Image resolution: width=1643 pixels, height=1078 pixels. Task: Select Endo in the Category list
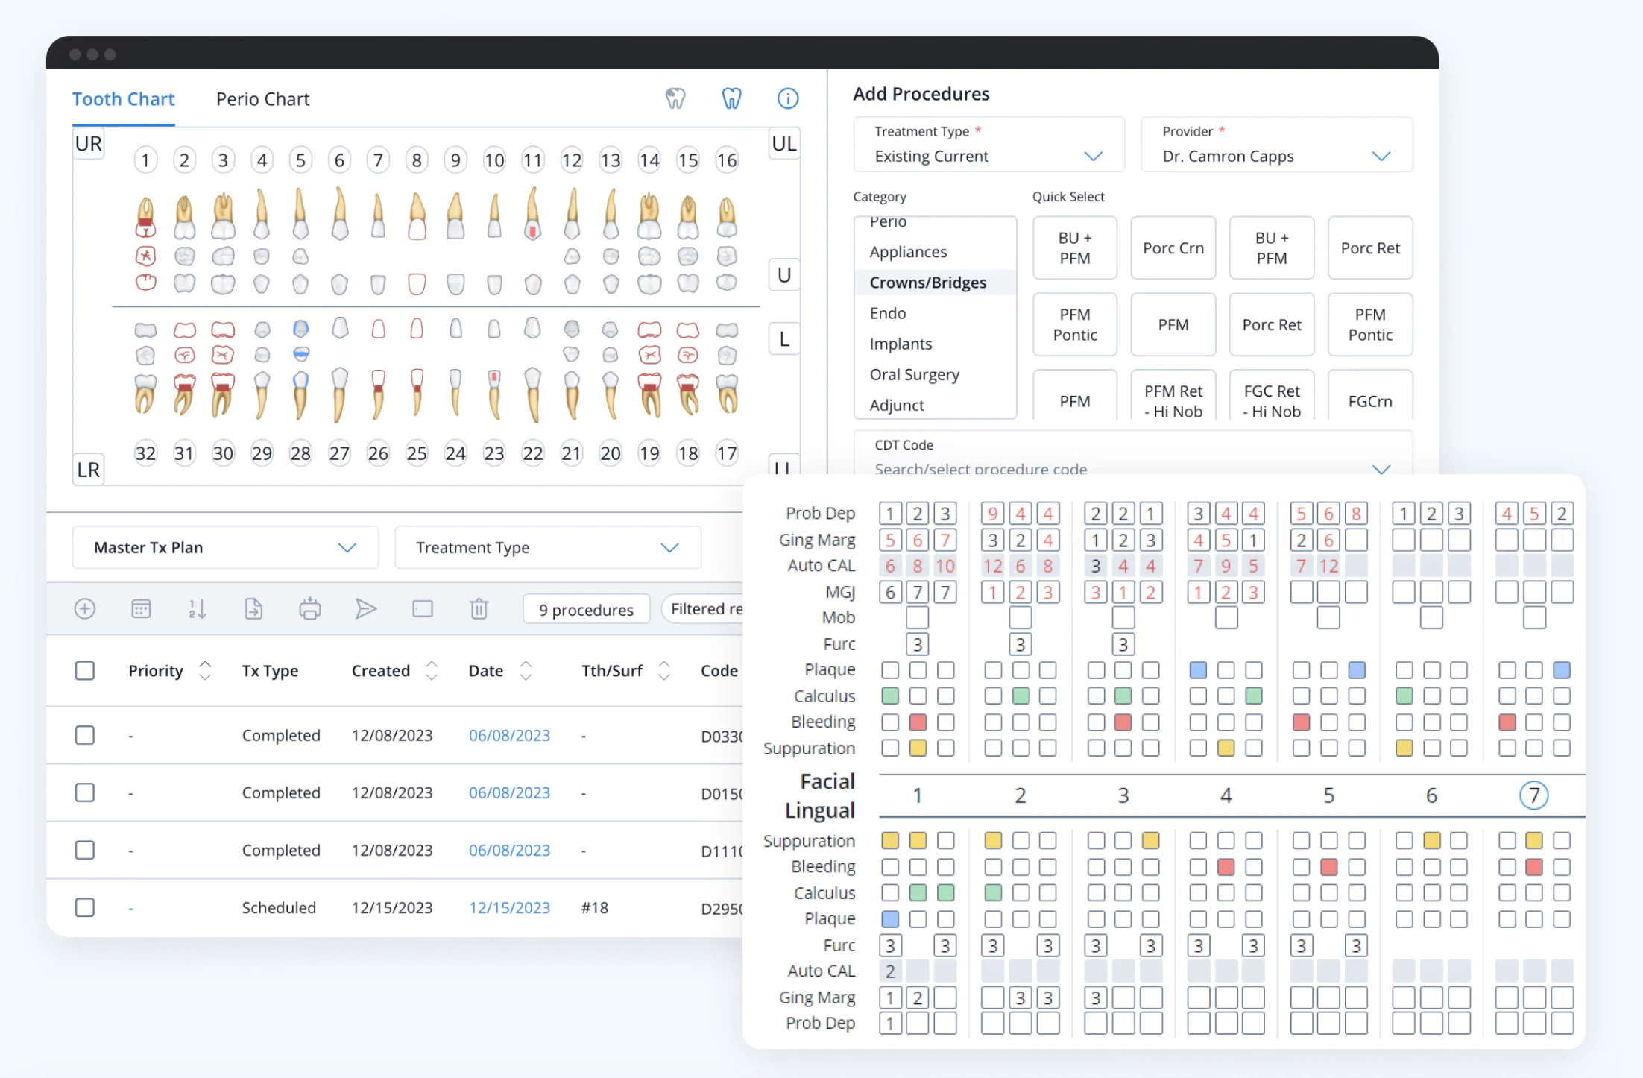887,312
